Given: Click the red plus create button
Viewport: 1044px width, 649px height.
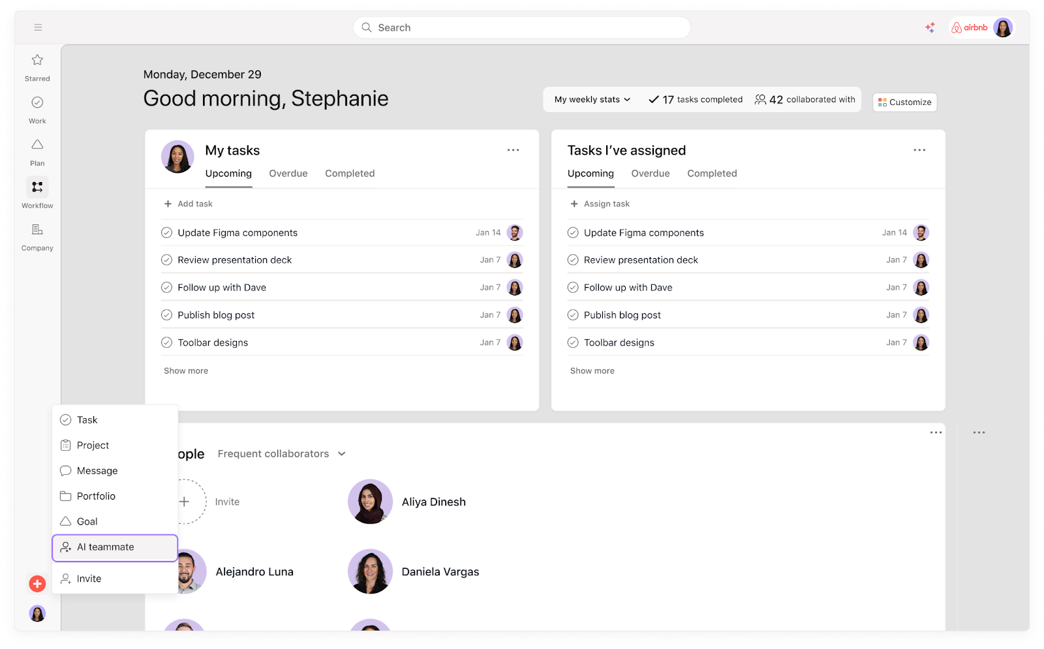Looking at the screenshot, I should click(37, 584).
